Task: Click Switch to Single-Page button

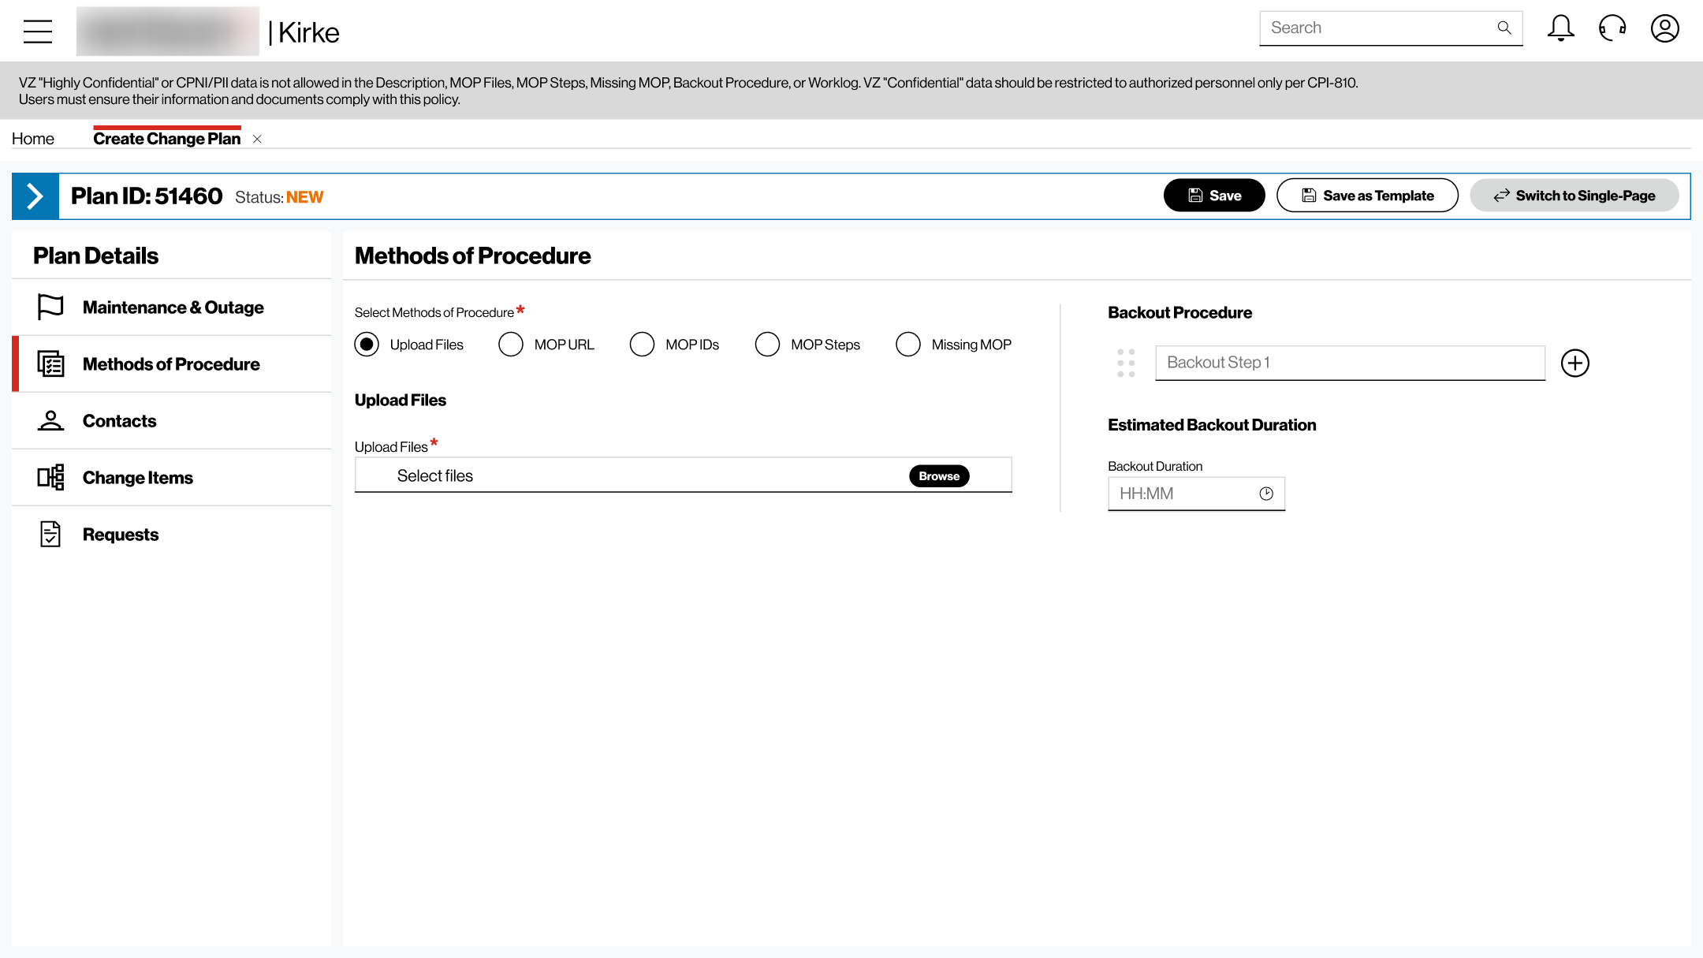Action: (x=1574, y=196)
